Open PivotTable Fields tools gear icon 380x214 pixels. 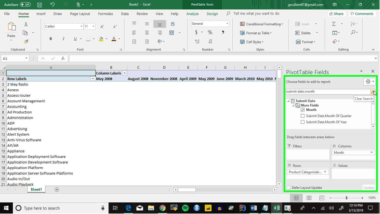[368, 82]
